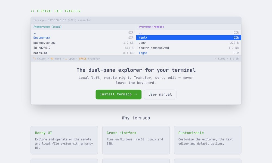Screen dimensions: 272x163
Task: Select the .env file in remote pane
Action: coord(189,43)
